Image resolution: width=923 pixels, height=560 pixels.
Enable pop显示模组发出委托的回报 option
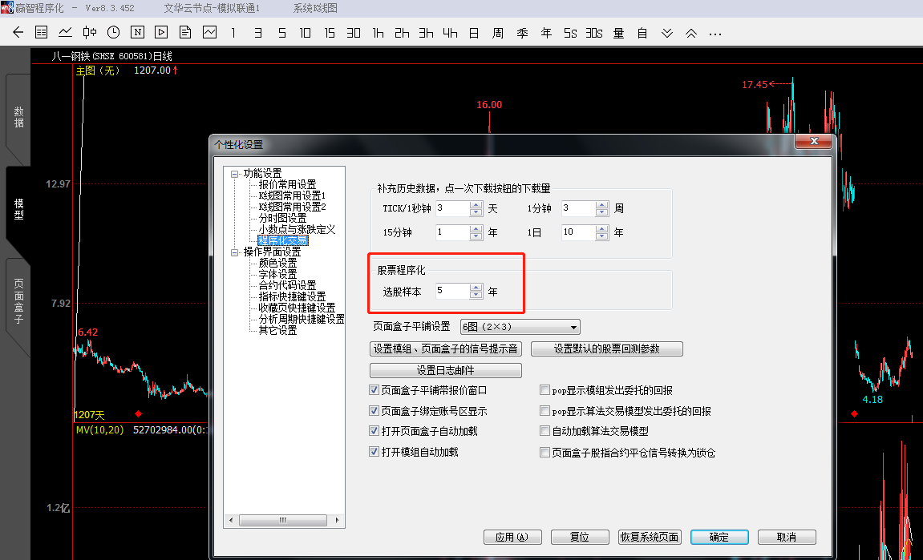[x=545, y=390]
